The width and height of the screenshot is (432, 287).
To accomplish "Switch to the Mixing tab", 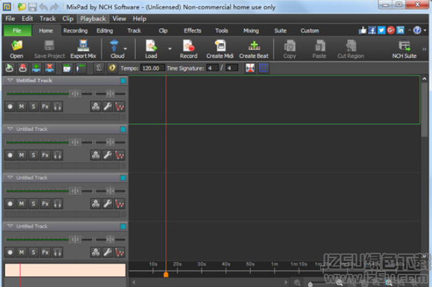I will (x=251, y=30).
